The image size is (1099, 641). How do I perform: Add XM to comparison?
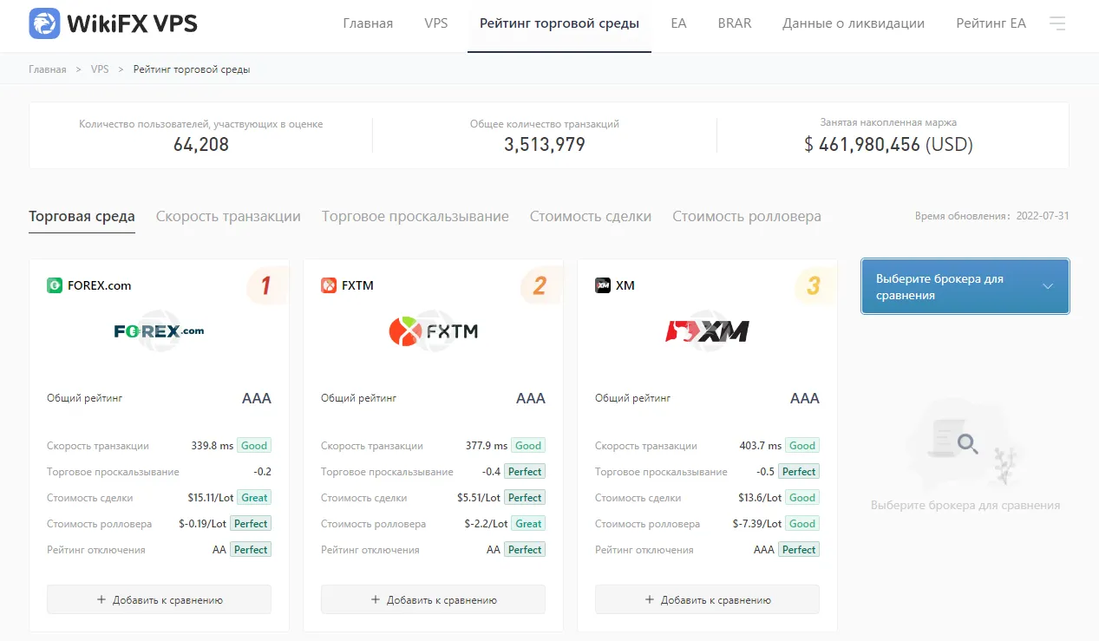tap(707, 599)
